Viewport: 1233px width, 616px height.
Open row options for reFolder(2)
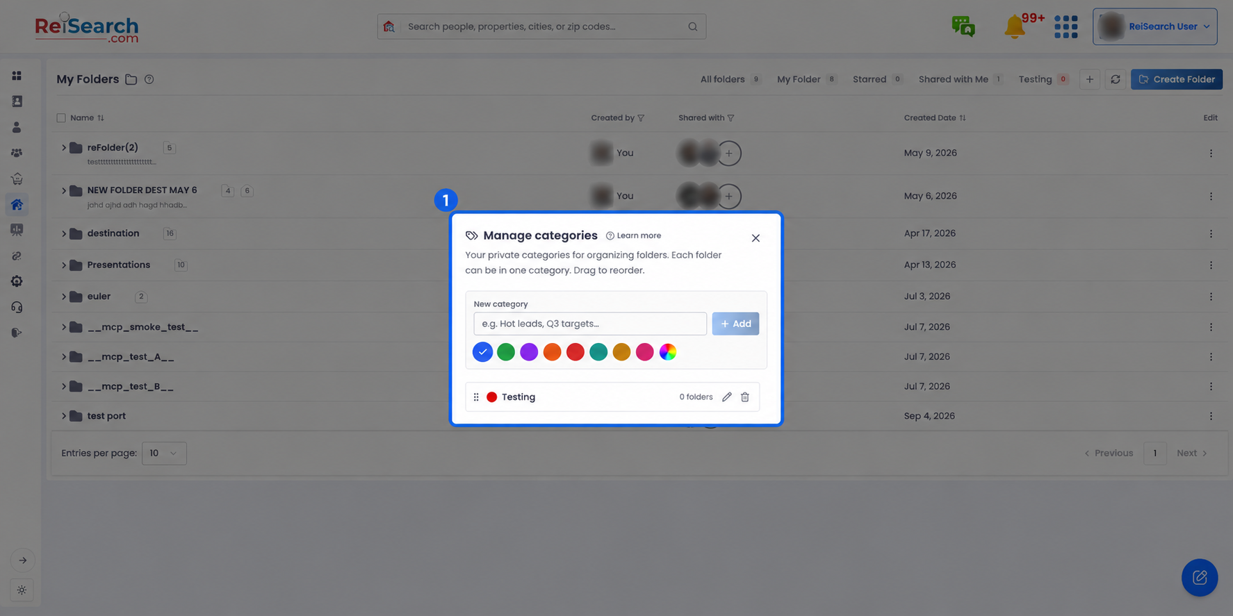1211,153
